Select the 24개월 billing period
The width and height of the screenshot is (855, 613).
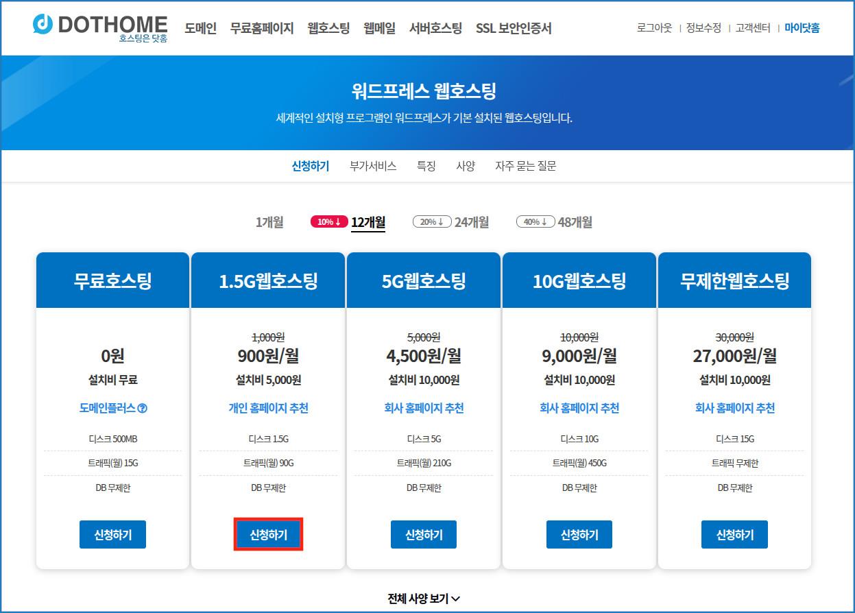(x=472, y=222)
